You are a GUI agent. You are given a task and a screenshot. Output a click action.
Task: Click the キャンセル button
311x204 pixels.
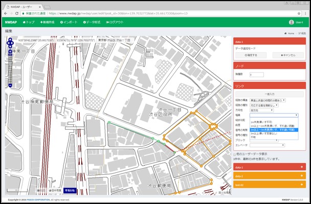(x=288, y=55)
